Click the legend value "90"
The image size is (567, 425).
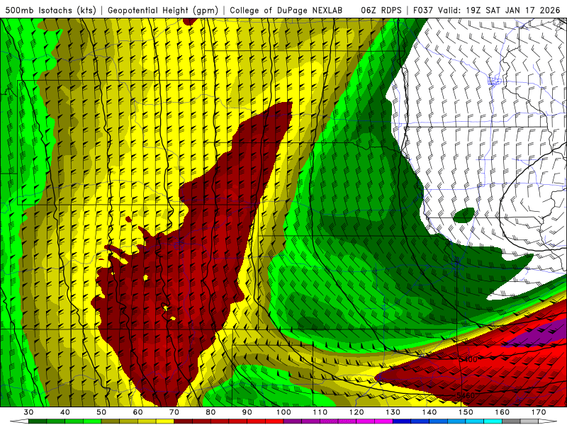tap(247, 412)
